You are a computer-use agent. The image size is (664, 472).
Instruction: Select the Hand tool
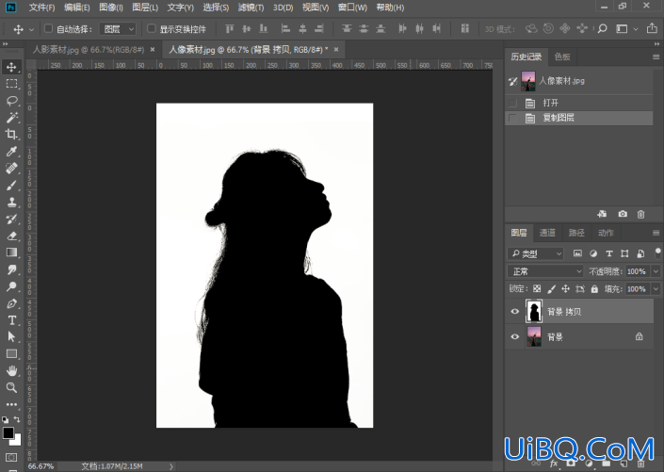(11, 371)
